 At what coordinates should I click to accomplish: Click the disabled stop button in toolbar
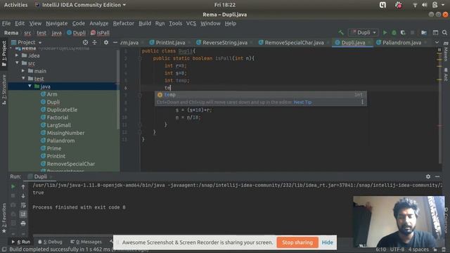413,32
